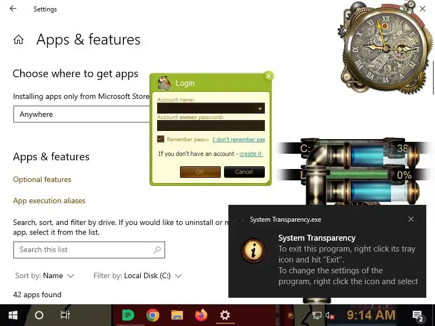This screenshot has height=326, width=435.
Task: Launch Google Chrome from the taskbar
Action: click(x=153, y=315)
